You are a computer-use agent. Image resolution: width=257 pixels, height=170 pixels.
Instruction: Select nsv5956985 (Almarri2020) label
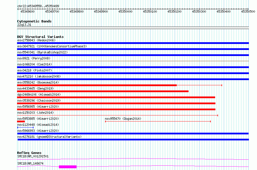point(38,107)
